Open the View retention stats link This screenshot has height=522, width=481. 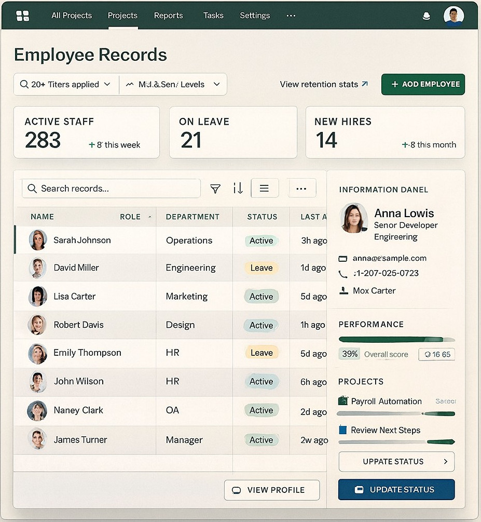(323, 84)
